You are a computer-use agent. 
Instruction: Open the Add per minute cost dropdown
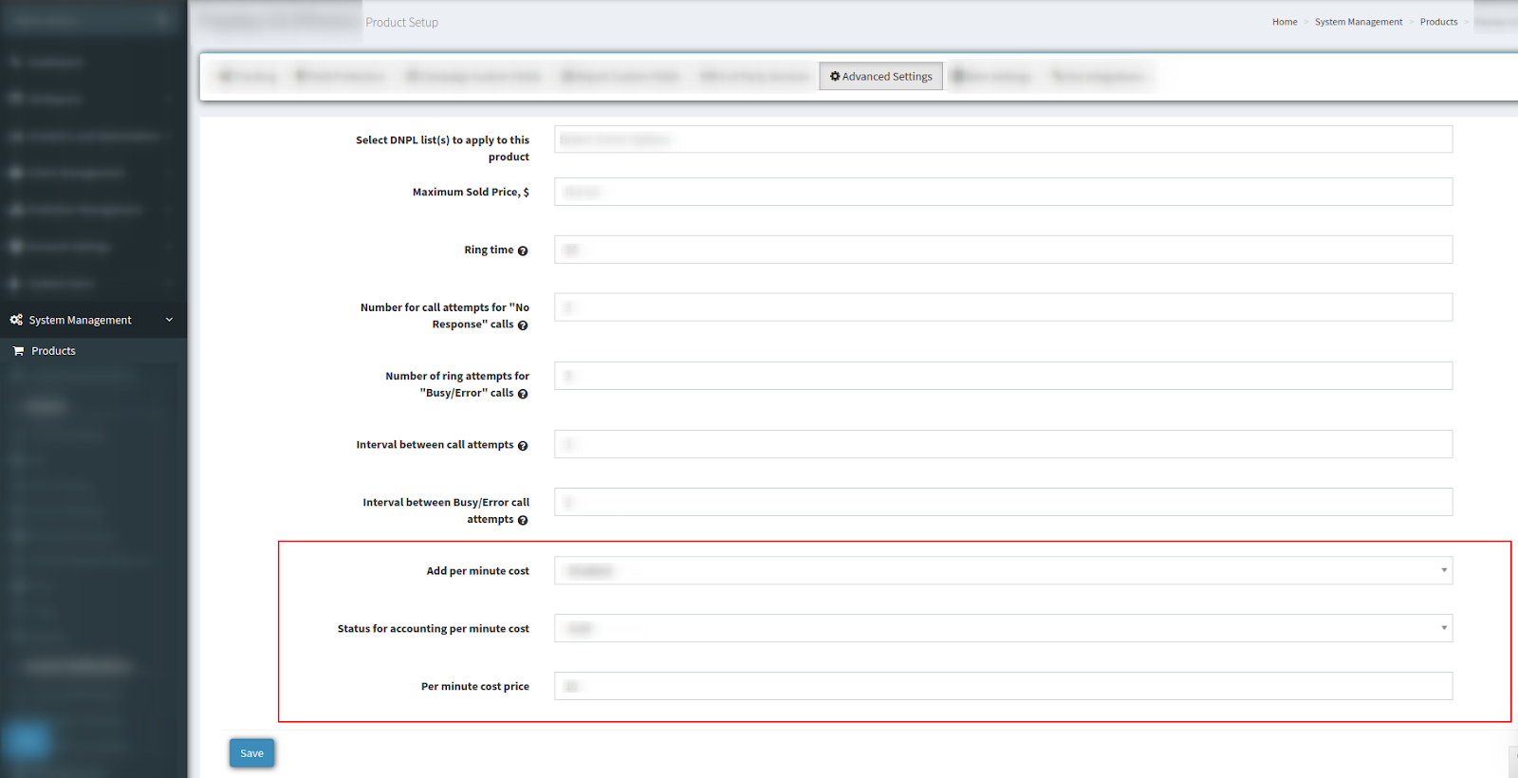[x=1003, y=570]
